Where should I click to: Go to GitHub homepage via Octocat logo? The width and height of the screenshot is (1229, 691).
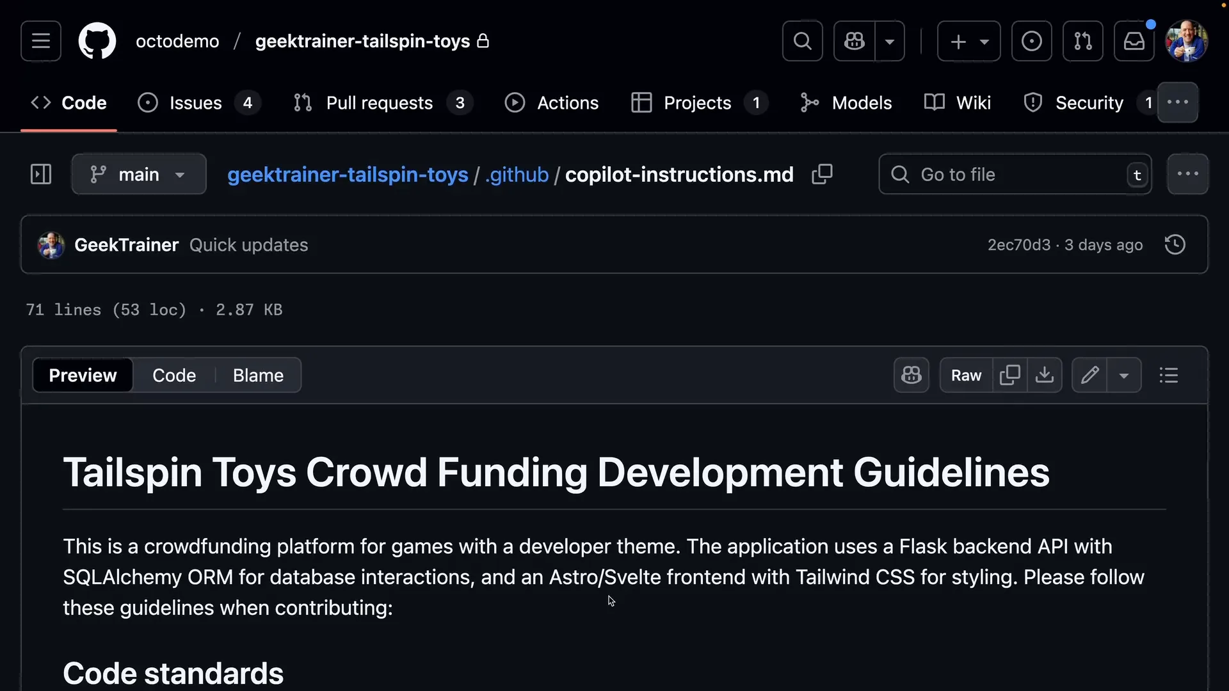click(x=97, y=41)
